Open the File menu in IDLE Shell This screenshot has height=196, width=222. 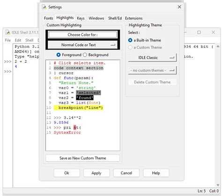[7, 40]
